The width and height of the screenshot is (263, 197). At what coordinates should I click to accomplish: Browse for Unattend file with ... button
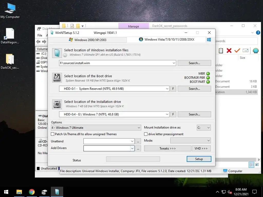pos(138,141)
